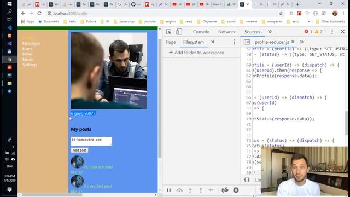Bookmark this page with star icon
This screenshot has height=197, width=350.
281,13
